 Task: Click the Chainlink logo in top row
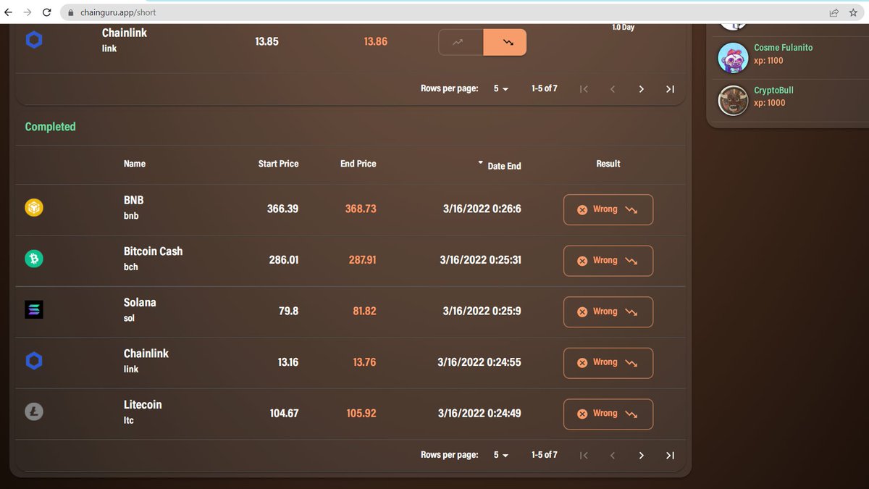(34, 41)
